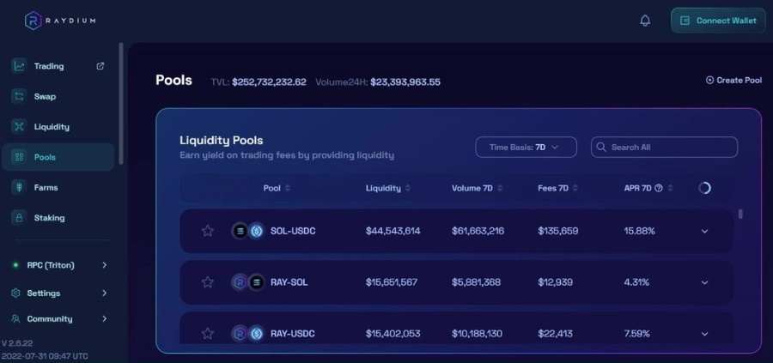Click the Search All input field
773x363 pixels.
[x=664, y=148]
